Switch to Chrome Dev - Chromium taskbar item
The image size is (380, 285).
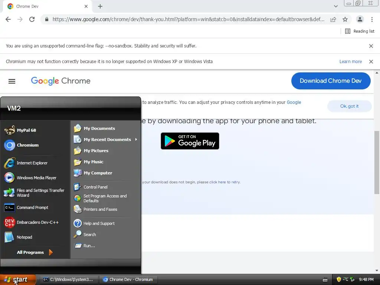click(128, 279)
